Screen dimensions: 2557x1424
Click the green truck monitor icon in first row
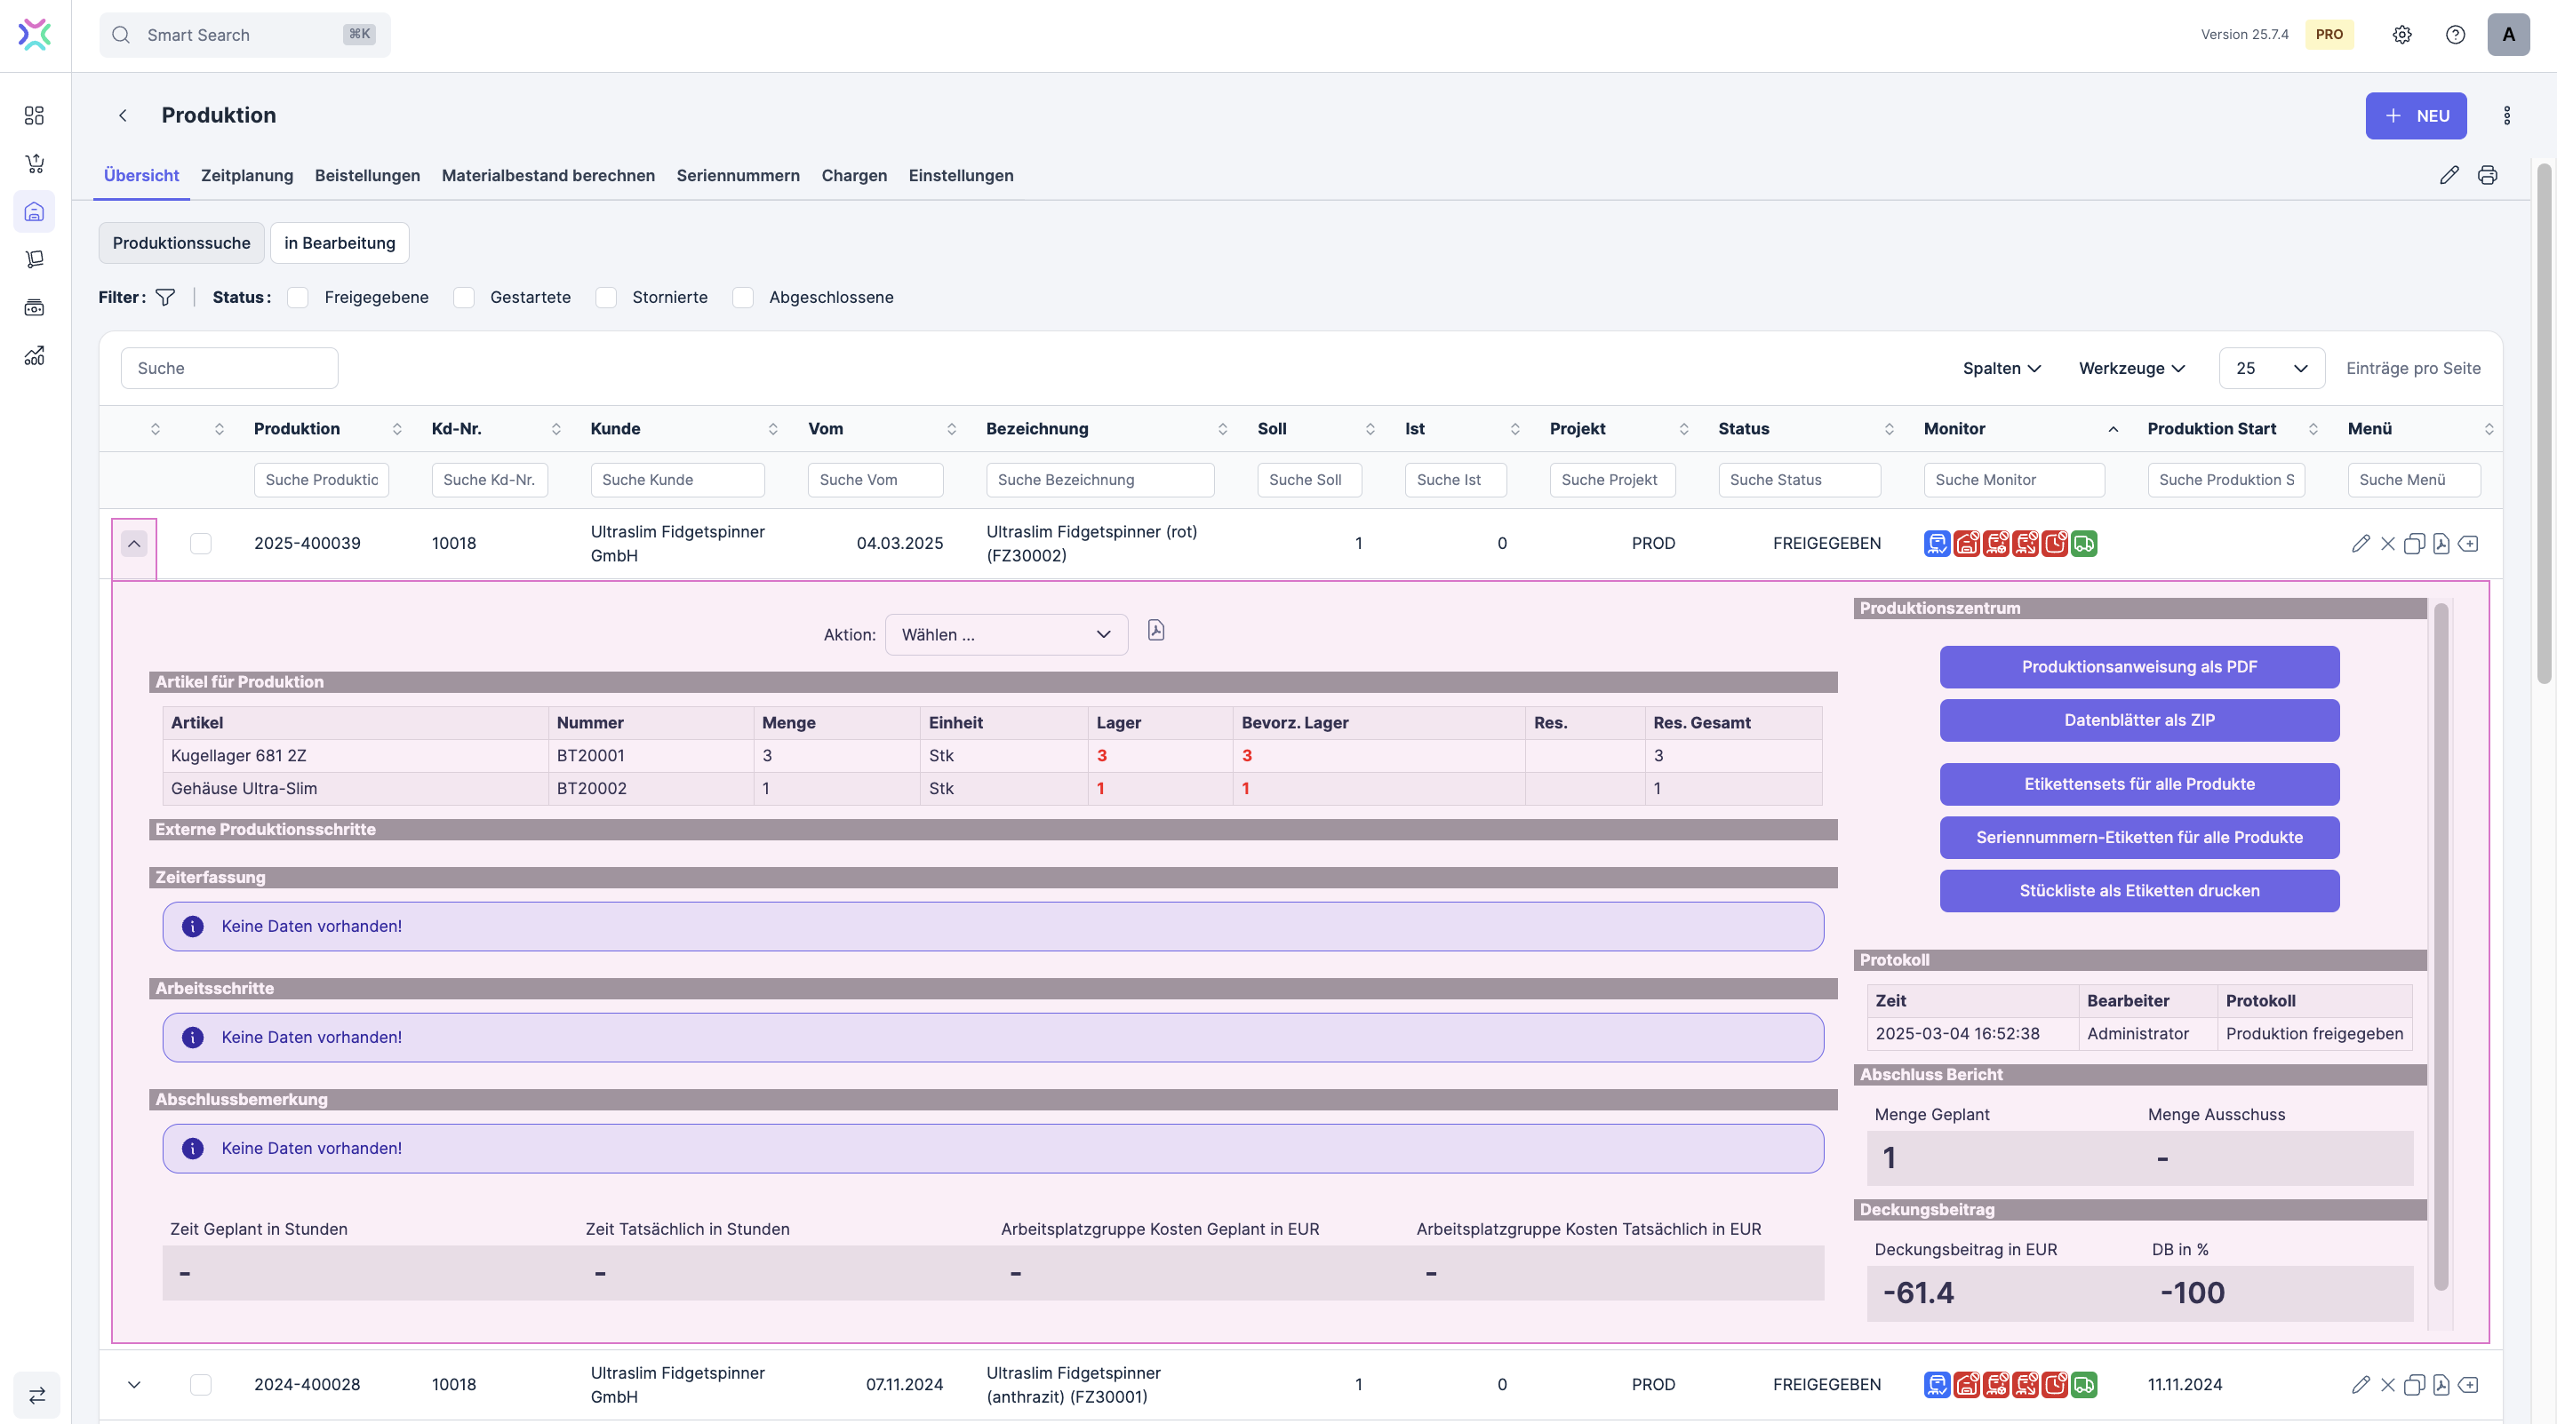point(2084,544)
